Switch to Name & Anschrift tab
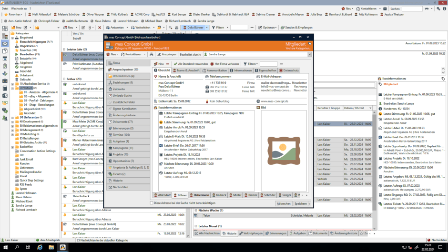This screenshot has height=252, width=448. click(186, 71)
